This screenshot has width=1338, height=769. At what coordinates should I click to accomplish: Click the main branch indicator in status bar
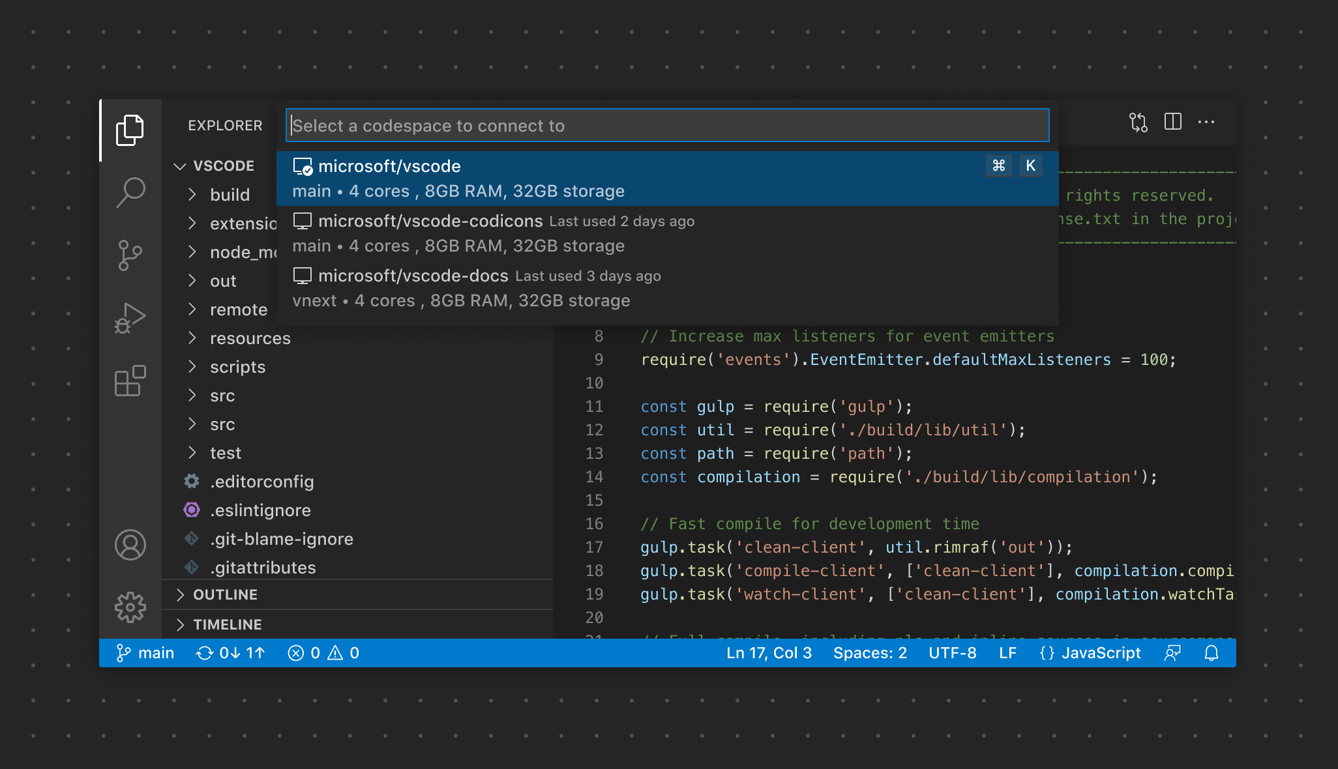click(x=145, y=653)
